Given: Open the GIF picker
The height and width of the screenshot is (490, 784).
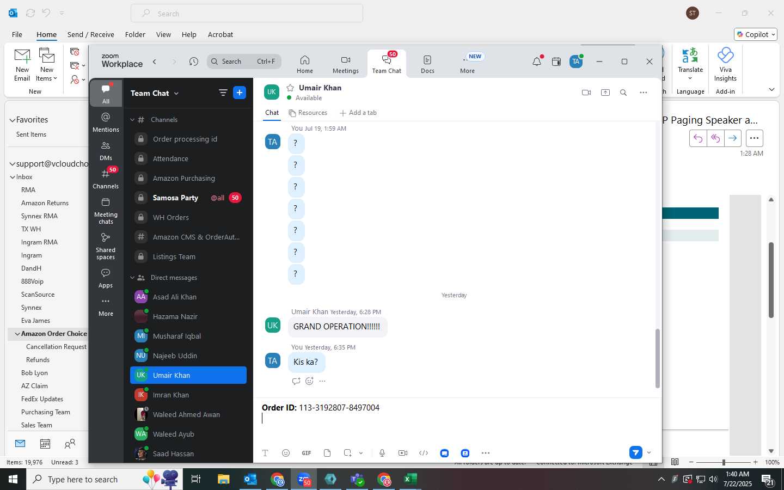Looking at the screenshot, I should pyautogui.click(x=307, y=453).
